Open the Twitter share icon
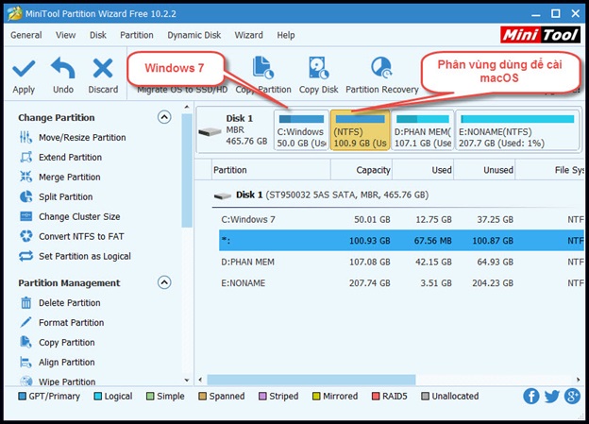Image resolution: width=589 pixels, height=424 pixels. click(551, 397)
